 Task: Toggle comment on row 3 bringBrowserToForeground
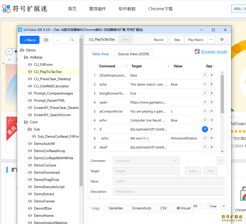205,93
